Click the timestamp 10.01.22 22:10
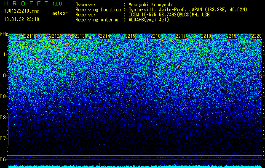The image size is (265, 168). [22, 19]
